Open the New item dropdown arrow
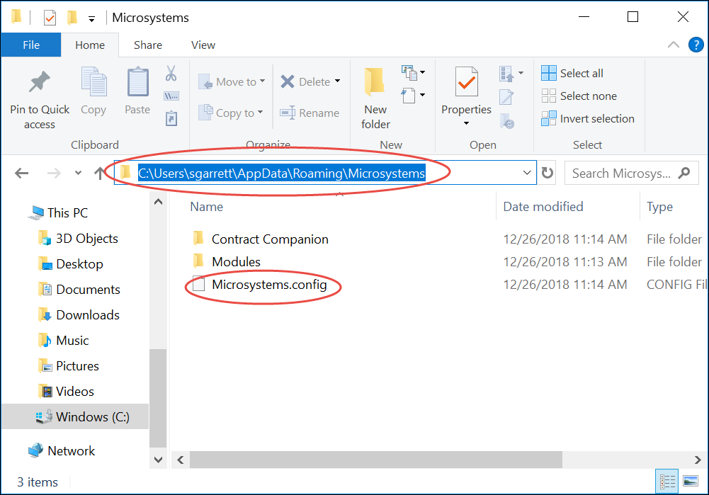 (422, 73)
